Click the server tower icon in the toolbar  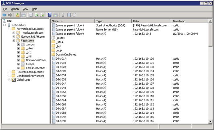tap(63, 15)
